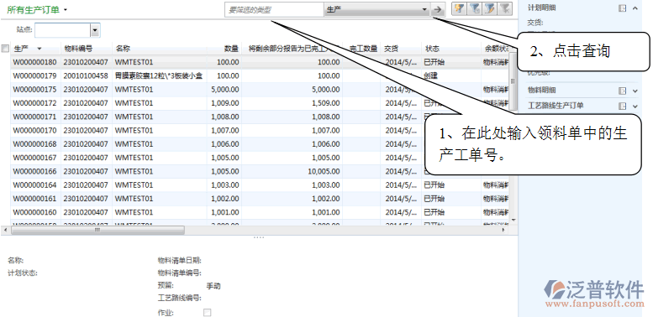This screenshot has width=653, height=317.
Task: Open the 站点 site dropdown arrow
Action: pyautogui.click(x=95, y=30)
